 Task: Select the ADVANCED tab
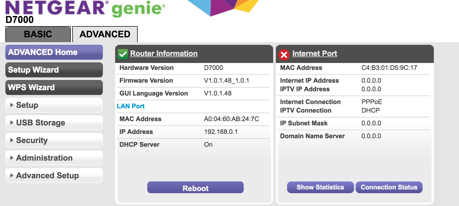tap(105, 34)
